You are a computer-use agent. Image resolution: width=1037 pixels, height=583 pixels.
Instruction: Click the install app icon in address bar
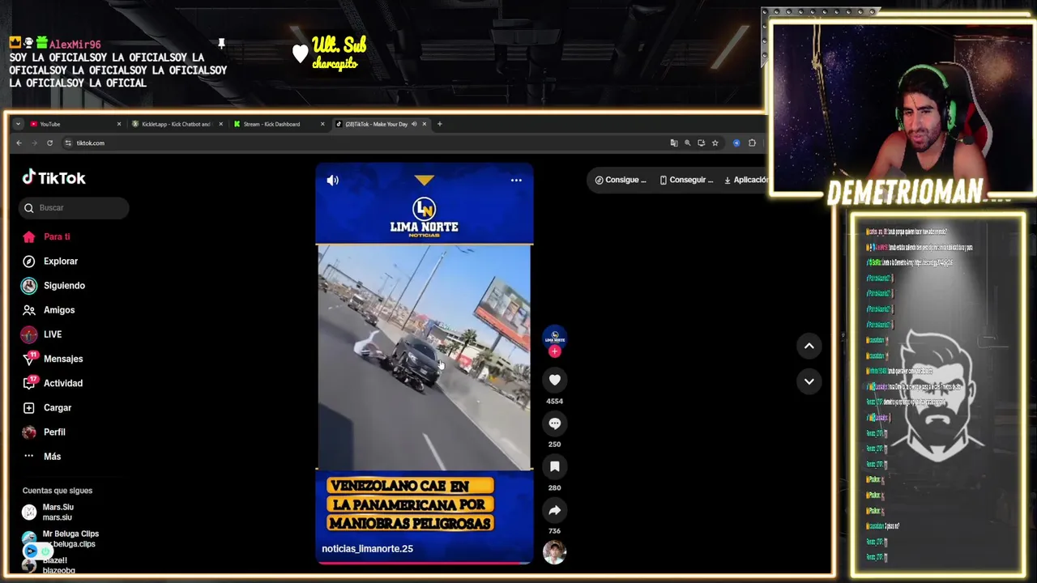[702, 143]
